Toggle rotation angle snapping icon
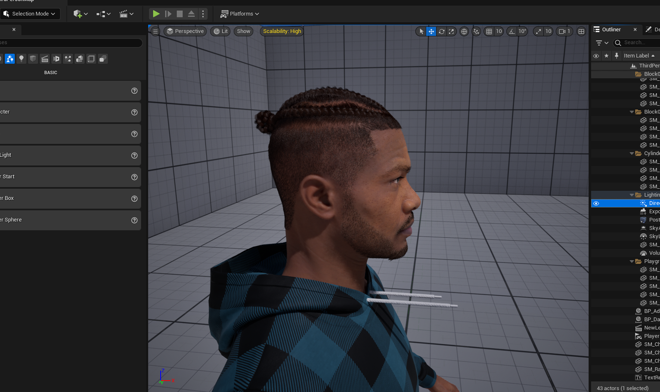Screen dimensions: 660x392 click(511, 31)
